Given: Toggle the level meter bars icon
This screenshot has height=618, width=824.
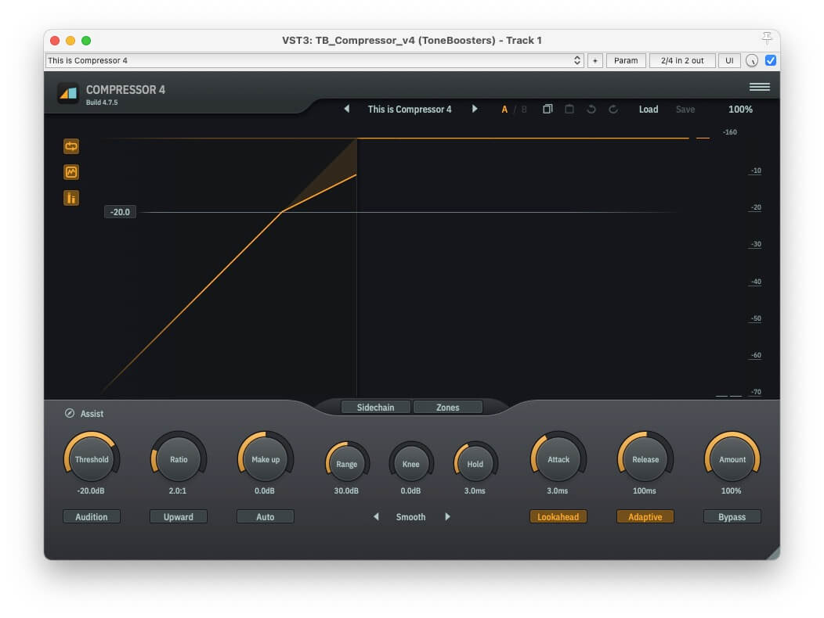Looking at the screenshot, I should (x=71, y=198).
